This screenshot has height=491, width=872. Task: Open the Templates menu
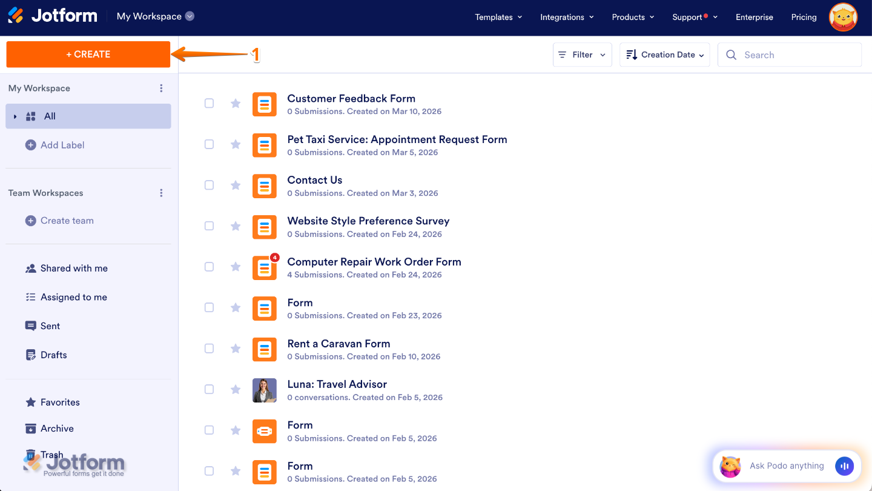click(498, 17)
